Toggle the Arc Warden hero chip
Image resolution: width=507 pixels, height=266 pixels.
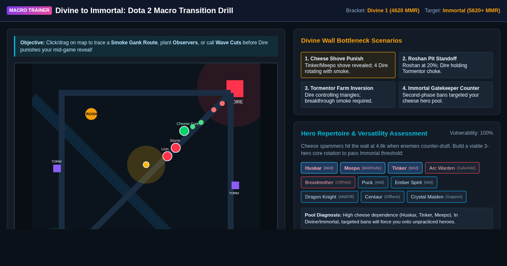pyautogui.click(x=452, y=168)
